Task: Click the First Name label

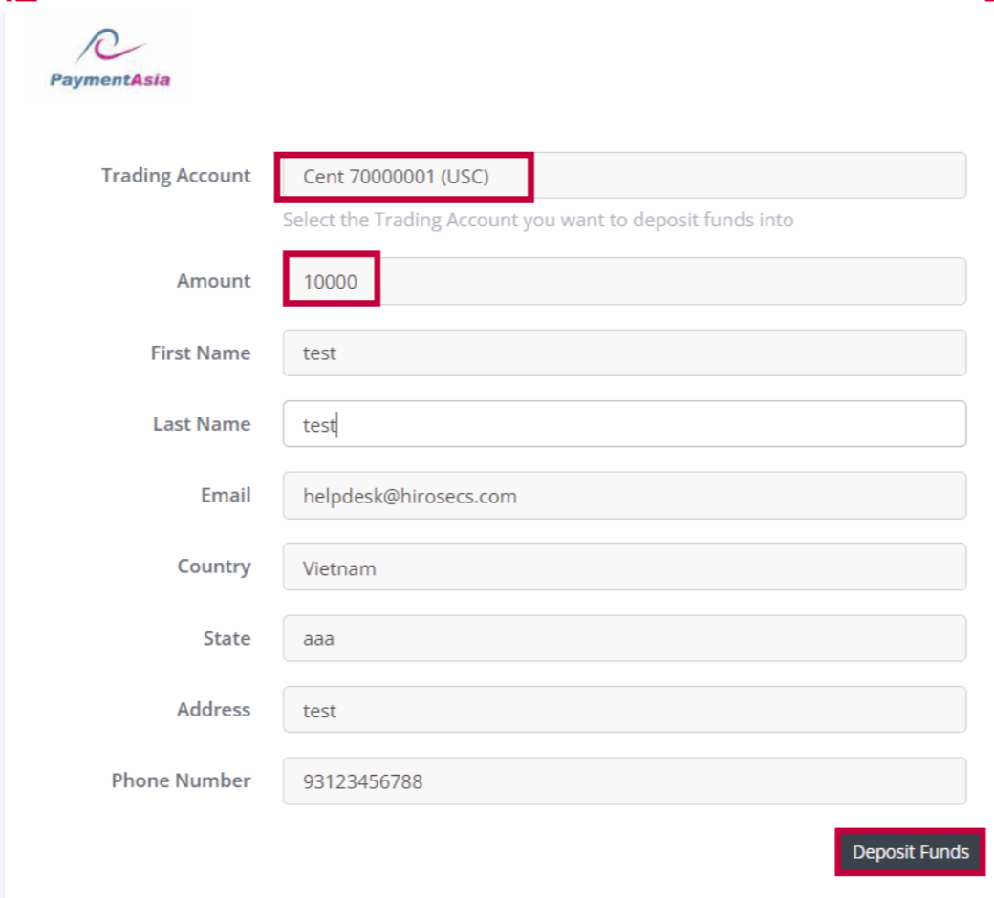Action: 201,353
